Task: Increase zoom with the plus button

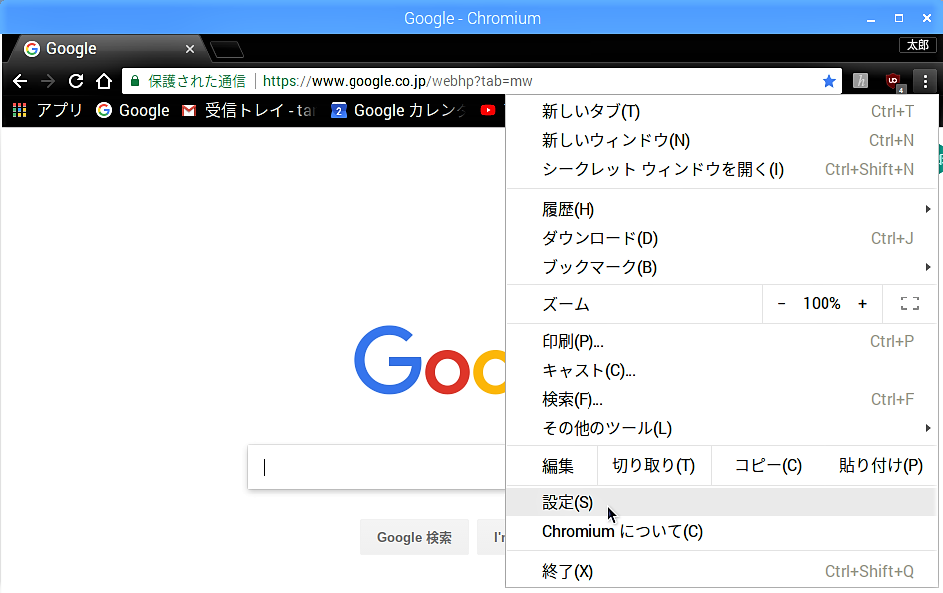Action: [862, 304]
